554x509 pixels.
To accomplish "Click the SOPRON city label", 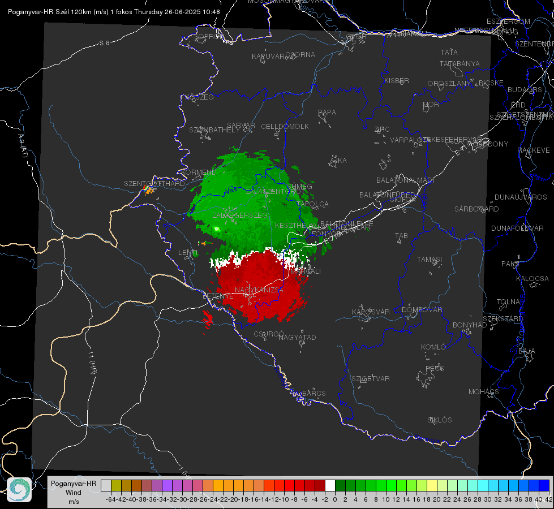I will (x=209, y=36).
